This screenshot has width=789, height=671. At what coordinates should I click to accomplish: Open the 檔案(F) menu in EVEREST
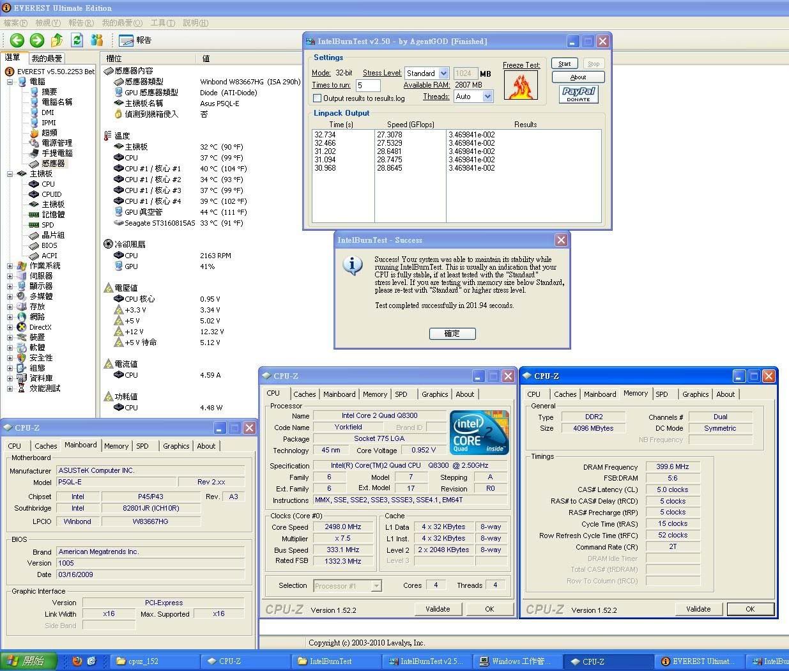click(15, 23)
